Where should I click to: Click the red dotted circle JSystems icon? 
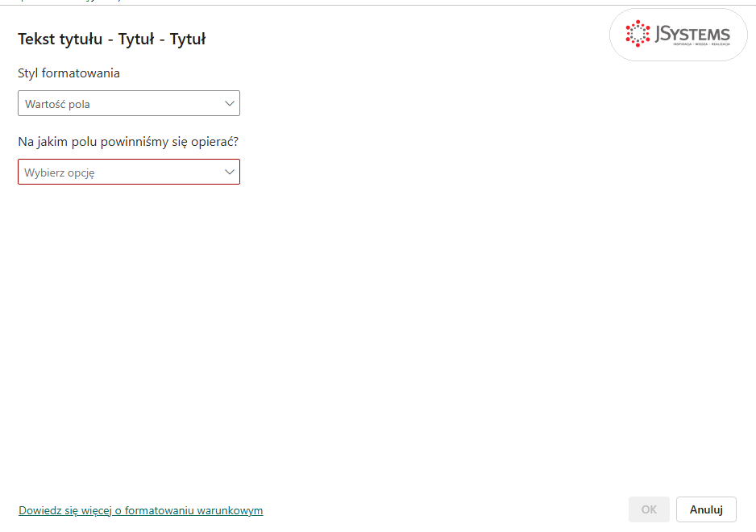click(638, 33)
